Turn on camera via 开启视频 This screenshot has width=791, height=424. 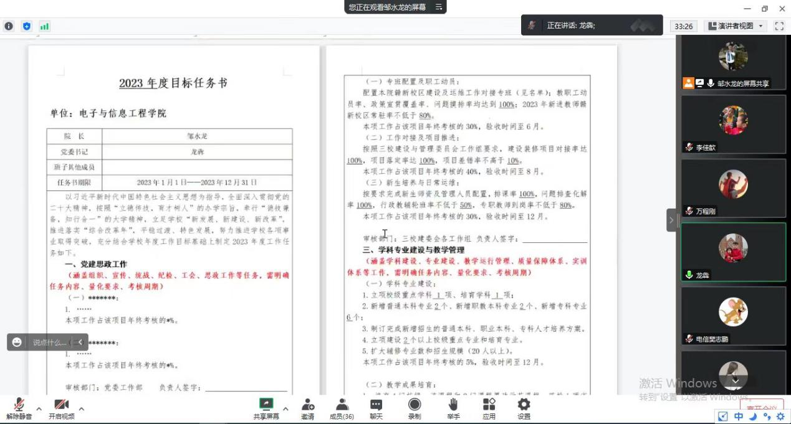coord(61,408)
